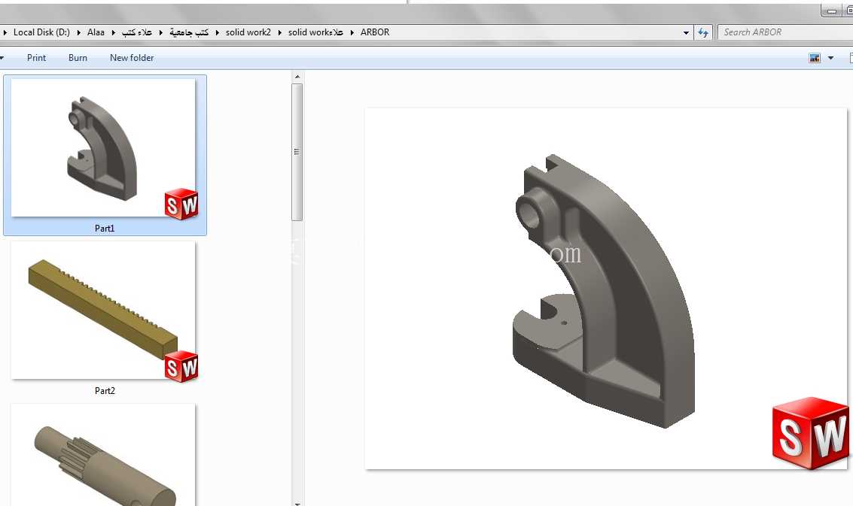Image resolution: width=853 pixels, height=506 pixels.
Task: Click the large Part1 preview image
Action: (605, 289)
